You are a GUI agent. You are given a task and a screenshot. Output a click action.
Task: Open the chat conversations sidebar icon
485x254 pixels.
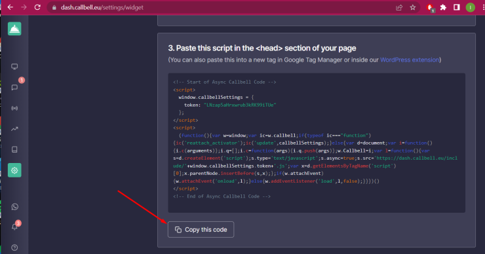[x=14, y=88]
